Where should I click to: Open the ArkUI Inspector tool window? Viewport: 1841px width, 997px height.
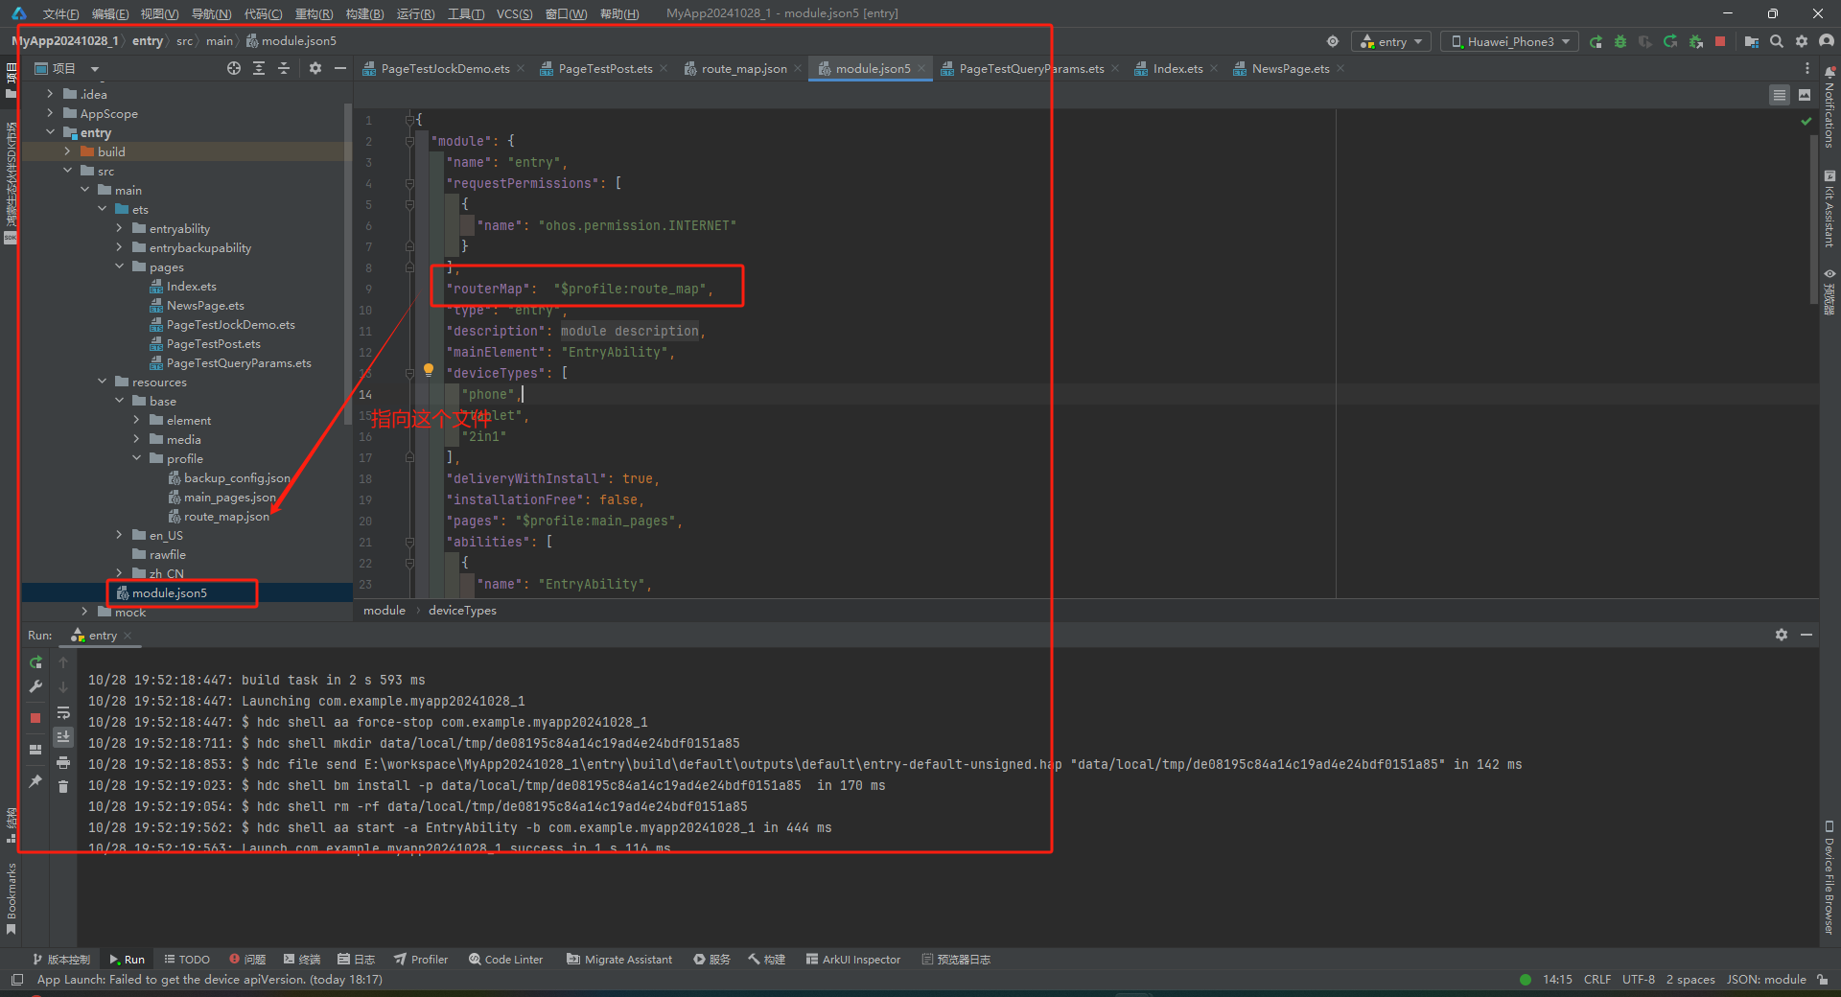852,959
